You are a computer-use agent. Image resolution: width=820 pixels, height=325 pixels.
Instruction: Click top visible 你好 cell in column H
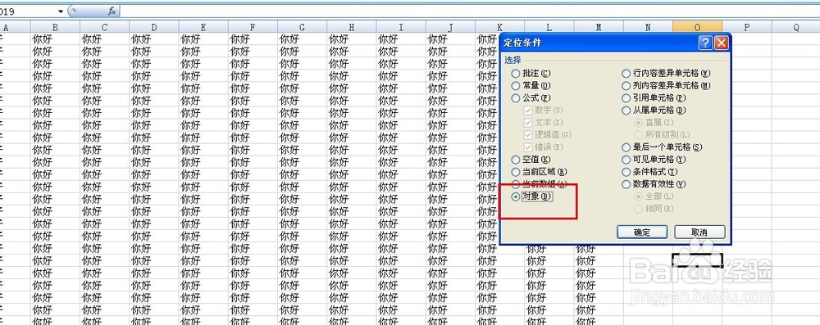(352, 38)
